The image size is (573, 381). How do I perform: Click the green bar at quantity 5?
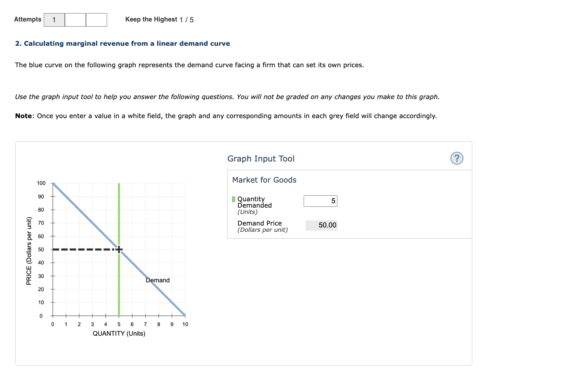(x=119, y=286)
